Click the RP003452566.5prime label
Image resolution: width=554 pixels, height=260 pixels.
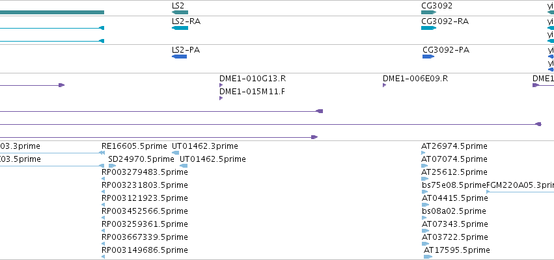[x=145, y=211]
